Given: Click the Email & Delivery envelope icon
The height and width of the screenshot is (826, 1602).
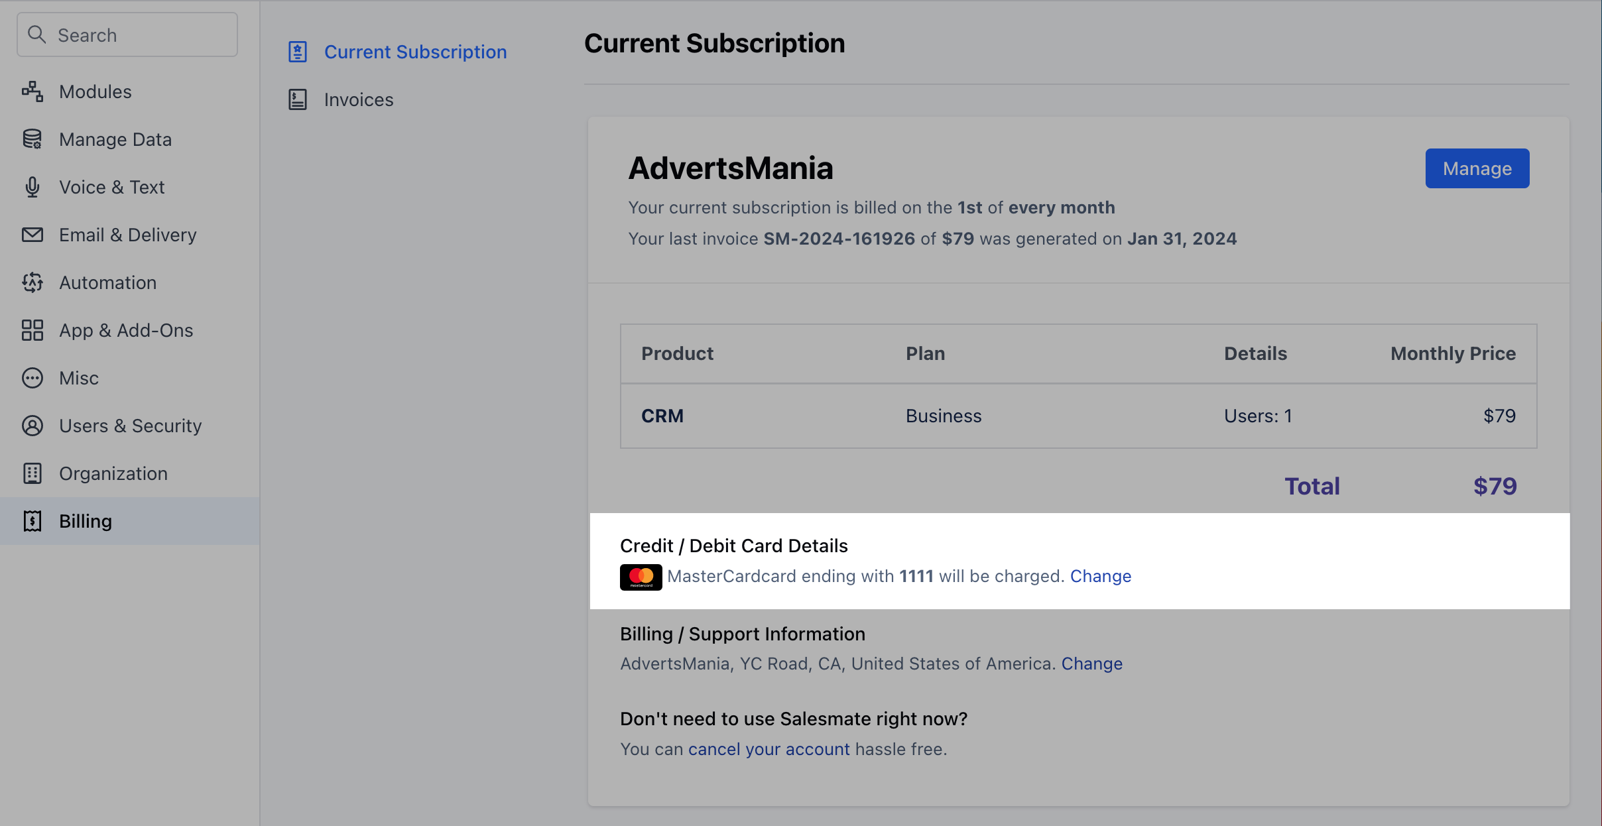Looking at the screenshot, I should [x=32, y=235].
